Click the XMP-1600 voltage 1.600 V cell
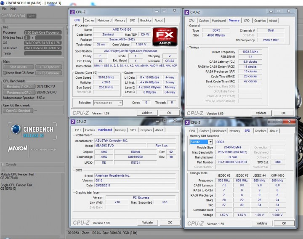The width and height of the screenshot is (303, 239). [x=277, y=215]
